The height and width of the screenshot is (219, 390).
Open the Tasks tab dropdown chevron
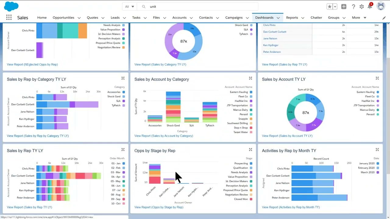tap(145, 18)
